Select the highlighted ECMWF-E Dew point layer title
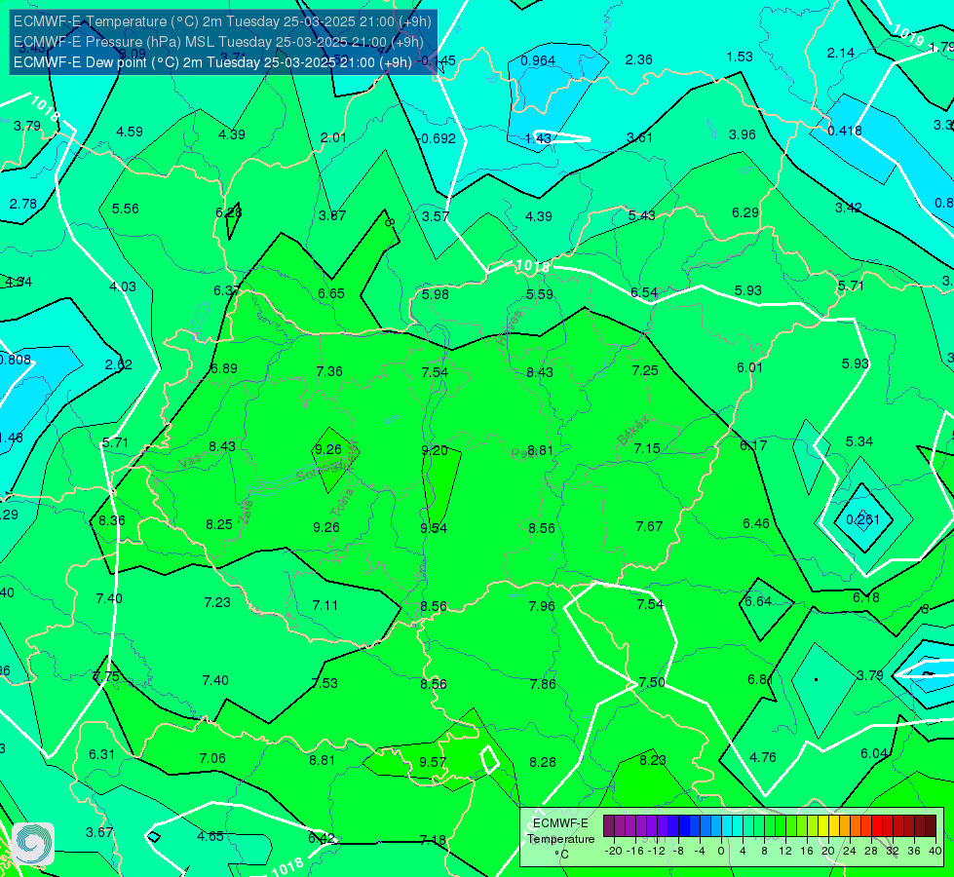This screenshot has width=954, height=877. [212, 62]
